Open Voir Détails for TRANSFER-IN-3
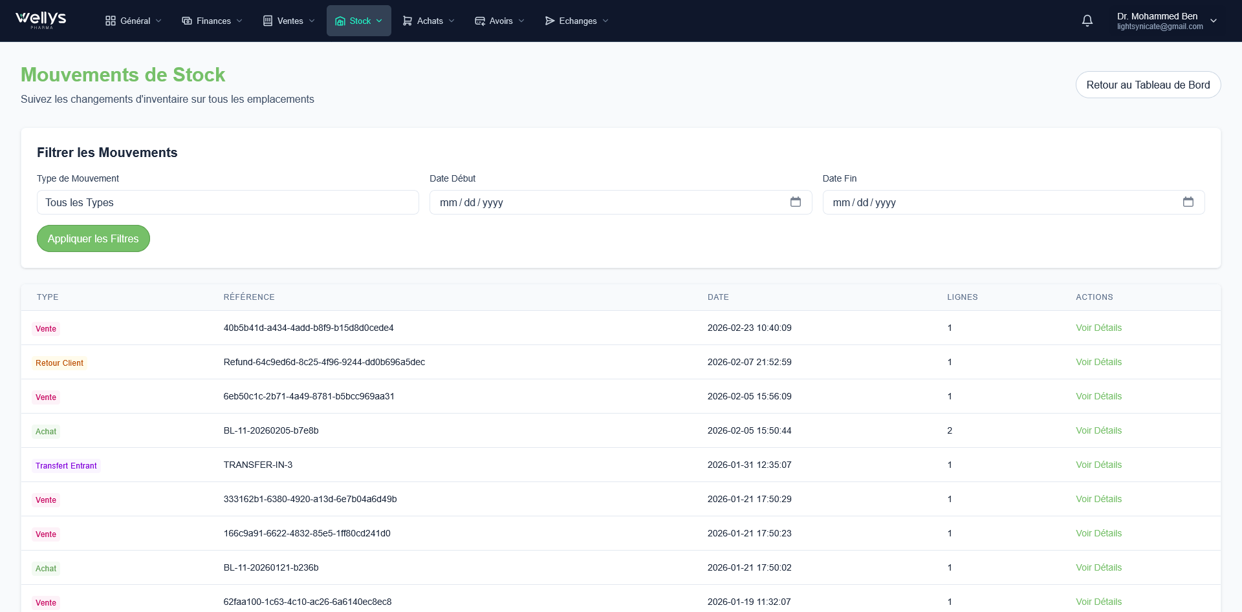This screenshot has width=1242, height=612. [x=1098, y=465]
